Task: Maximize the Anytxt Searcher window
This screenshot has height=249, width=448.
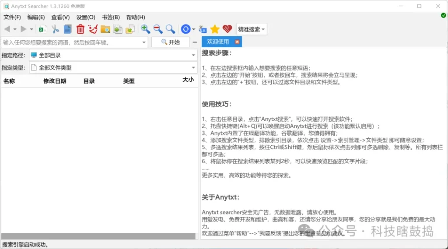Action: 419,6
